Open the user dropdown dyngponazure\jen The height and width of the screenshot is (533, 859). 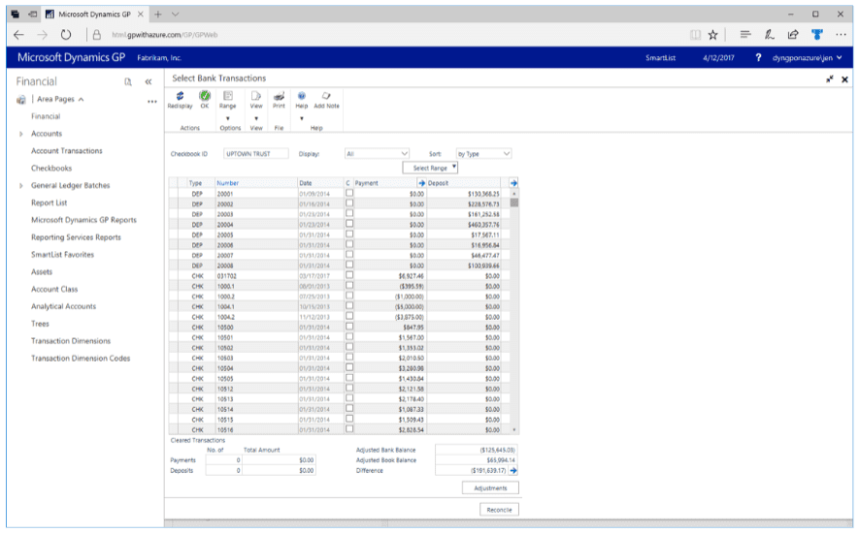807,57
